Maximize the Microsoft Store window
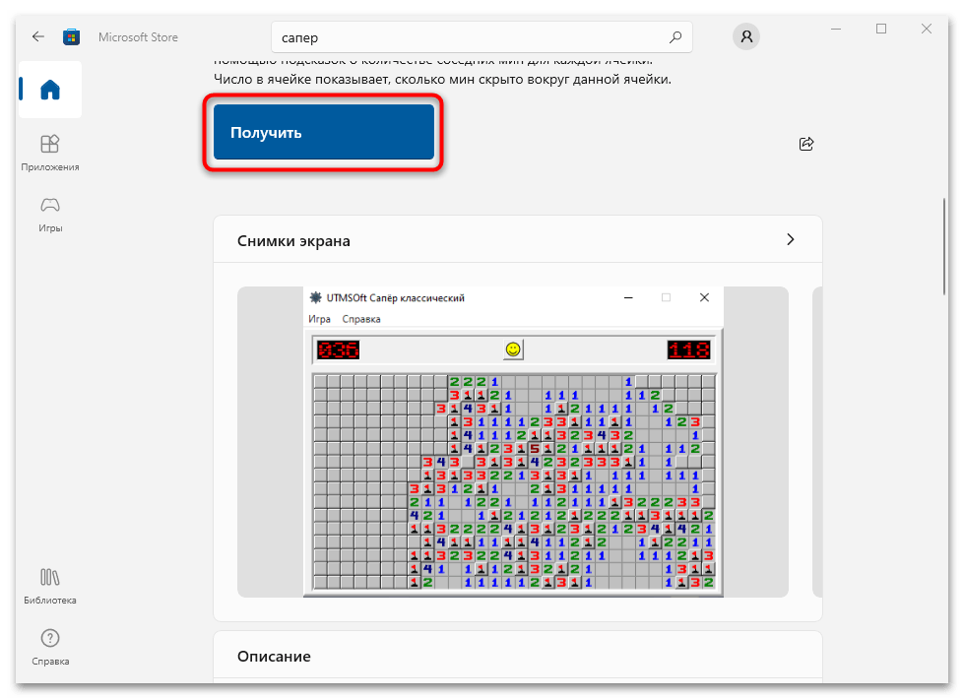The width and height of the screenshot is (964, 699). (x=881, y=29)
